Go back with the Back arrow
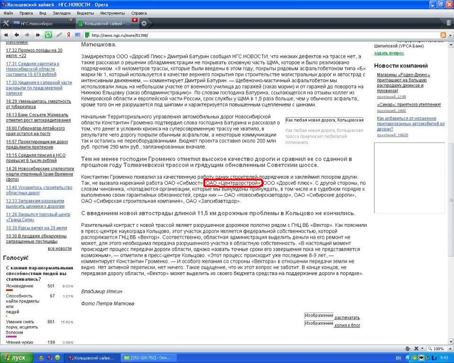The image size is (454, 363). 16,35
